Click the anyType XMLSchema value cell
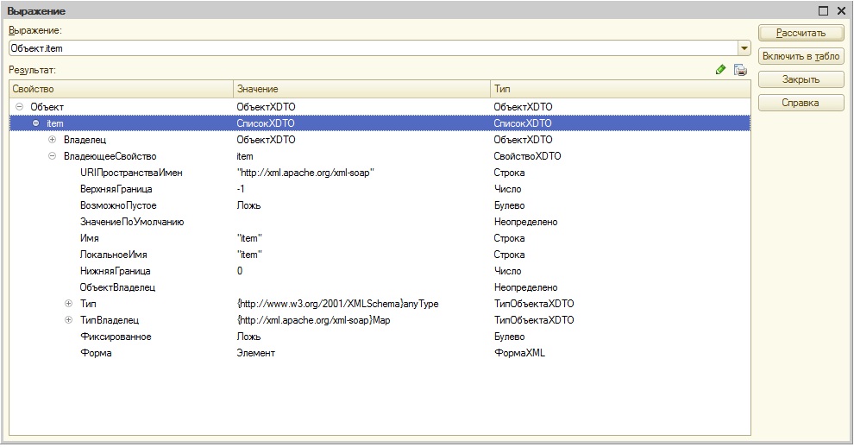This screenshot has width=854, height=447. pos(337,304)
